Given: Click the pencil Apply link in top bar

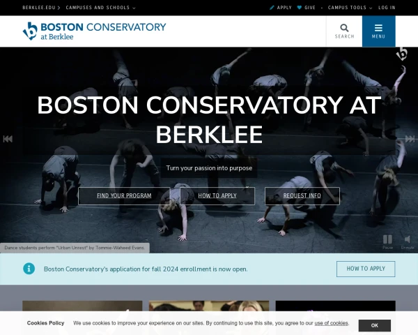Looking at the screenshot, I should click(281, 8).
